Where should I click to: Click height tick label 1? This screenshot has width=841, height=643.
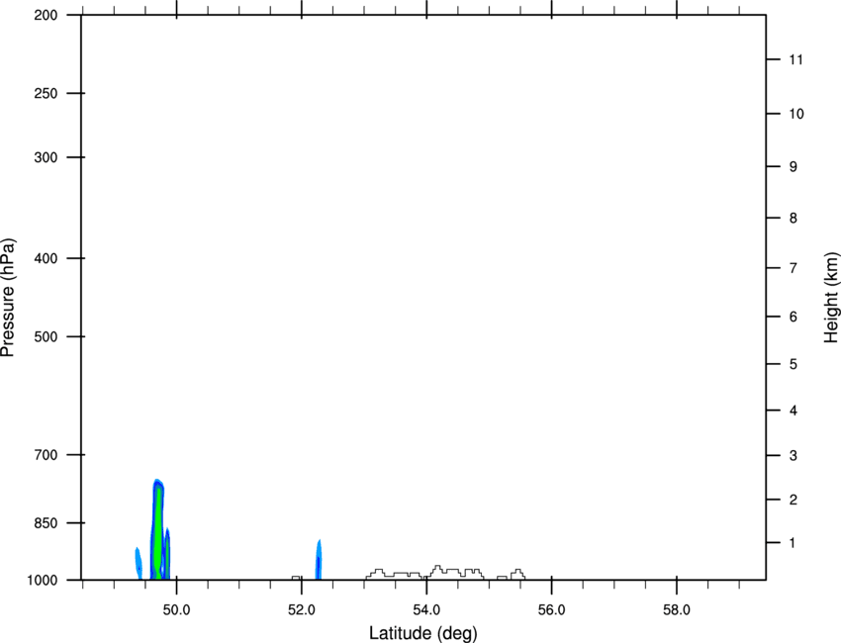(x=794, y=543)
